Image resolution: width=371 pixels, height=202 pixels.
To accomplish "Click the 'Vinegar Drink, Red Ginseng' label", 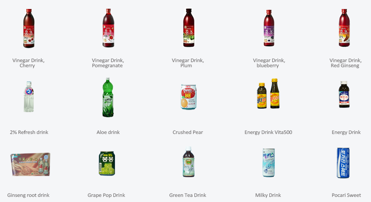I will pyautogui.click(x=345, y=63).
